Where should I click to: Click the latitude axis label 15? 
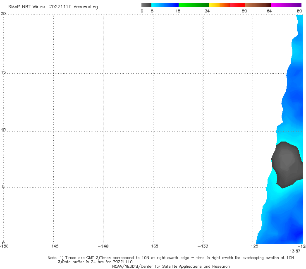(x=3, y=72)
